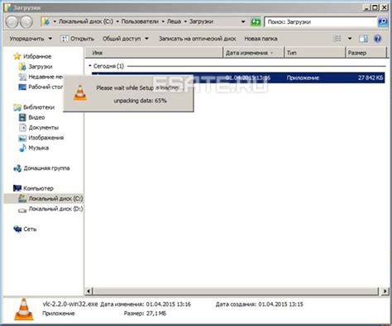Viewport: 392px width, 326px height.
Task: Click the Избранное star icon
Action: [17, 56]
